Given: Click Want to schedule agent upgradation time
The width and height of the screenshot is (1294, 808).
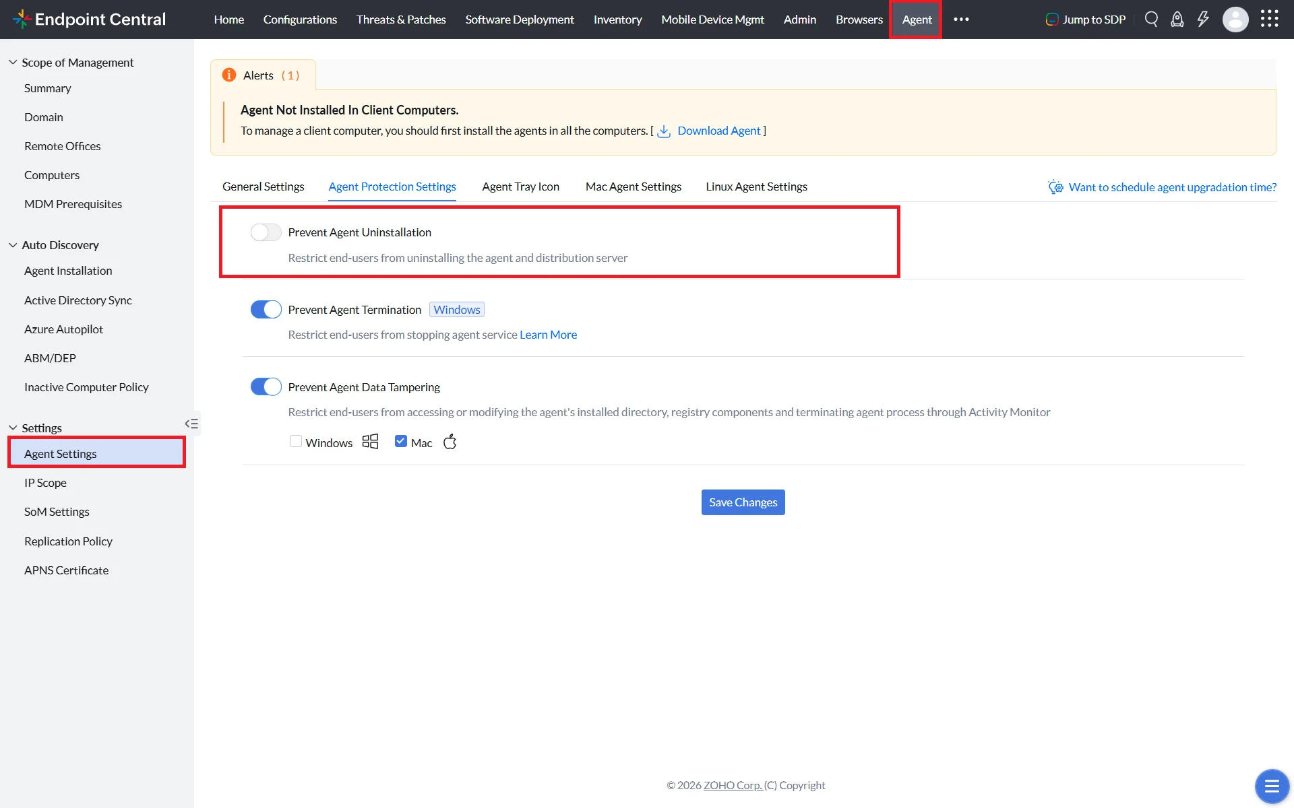Looking at the screenshot, I should tap(1172, 187).
